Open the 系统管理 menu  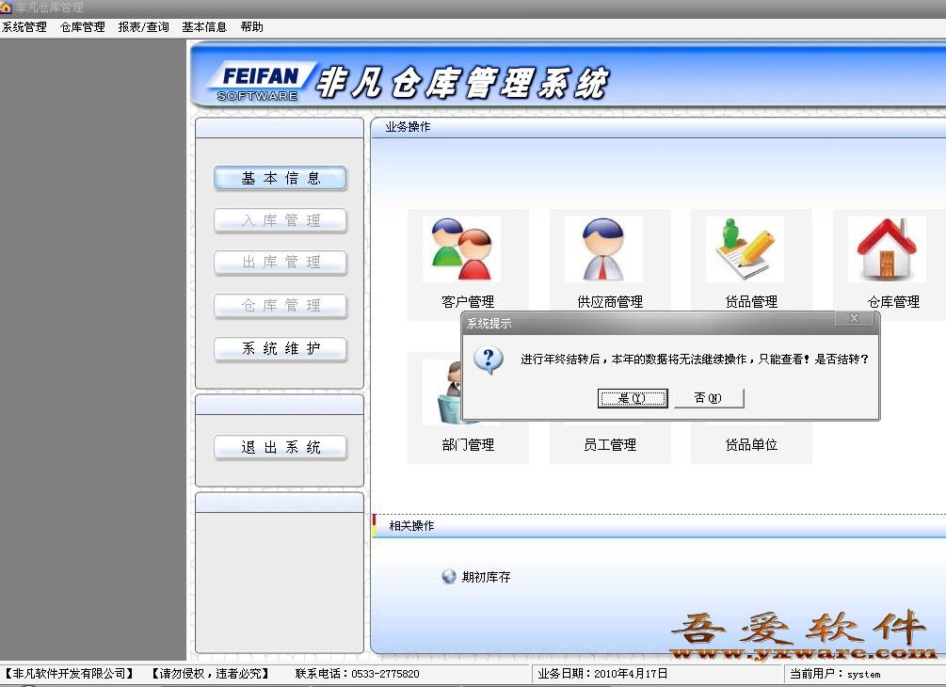[x=24, y=27]
